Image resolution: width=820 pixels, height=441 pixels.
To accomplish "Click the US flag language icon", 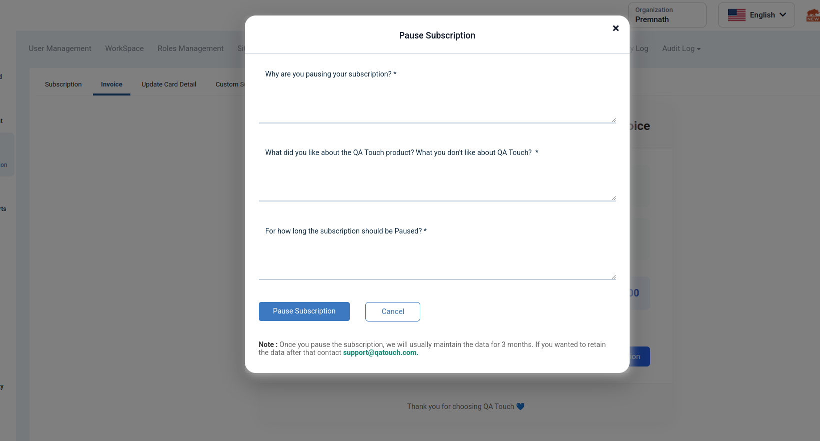I will (737, 15).
